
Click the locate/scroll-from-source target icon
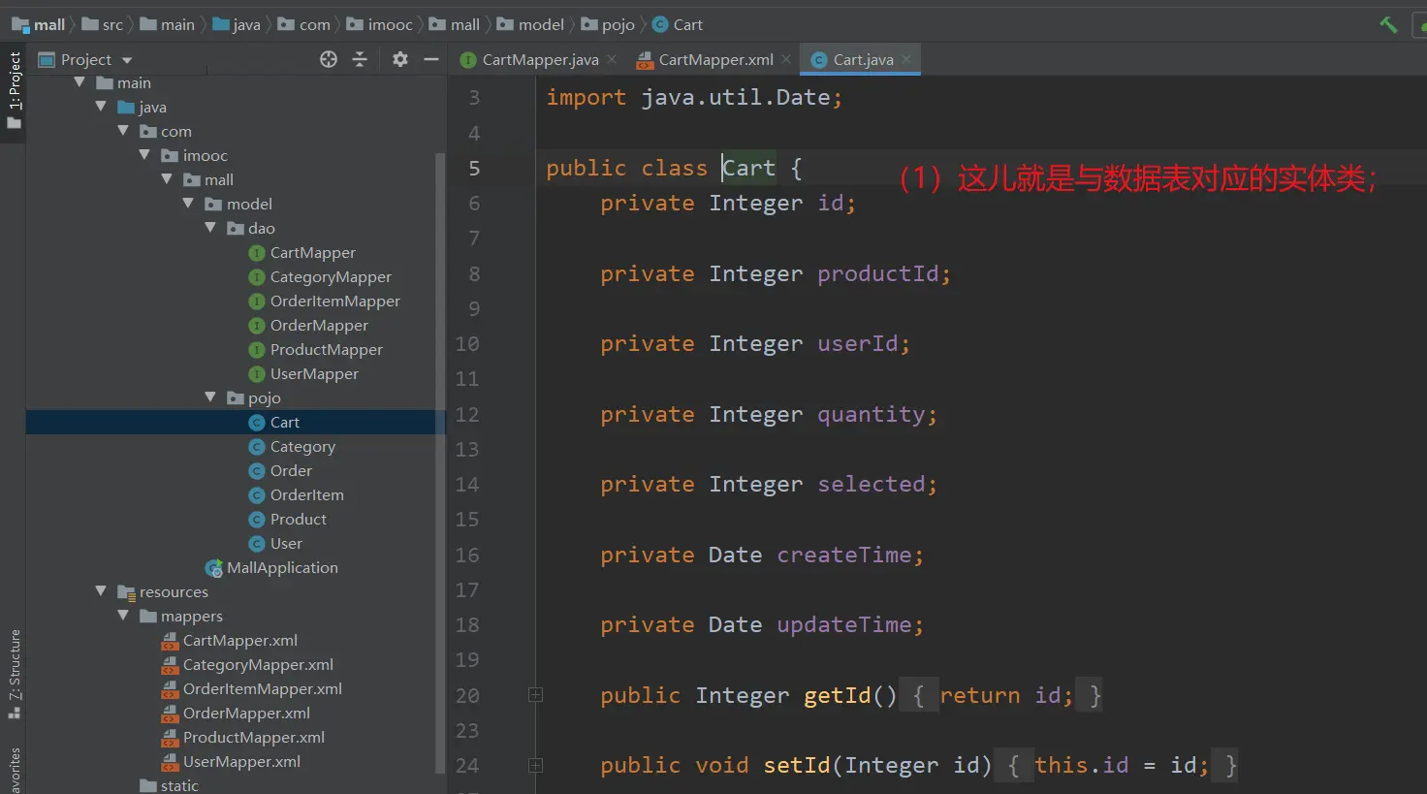coord(329,60)
